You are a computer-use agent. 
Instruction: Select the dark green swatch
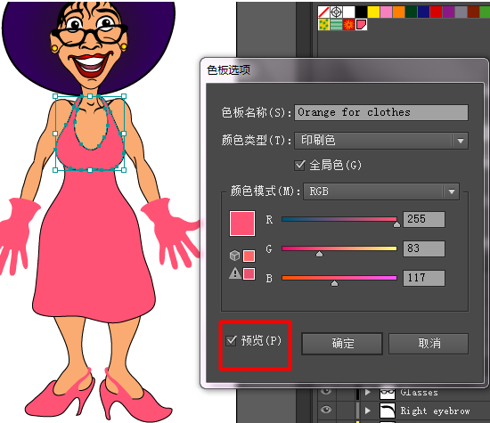pyautogui.click(x=411, y=12)
